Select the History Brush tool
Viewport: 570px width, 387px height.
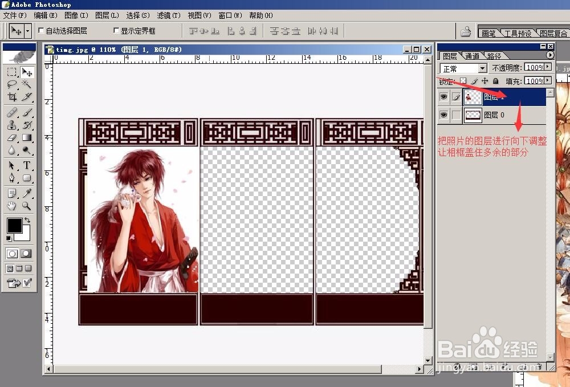click(x=27, y=125)
